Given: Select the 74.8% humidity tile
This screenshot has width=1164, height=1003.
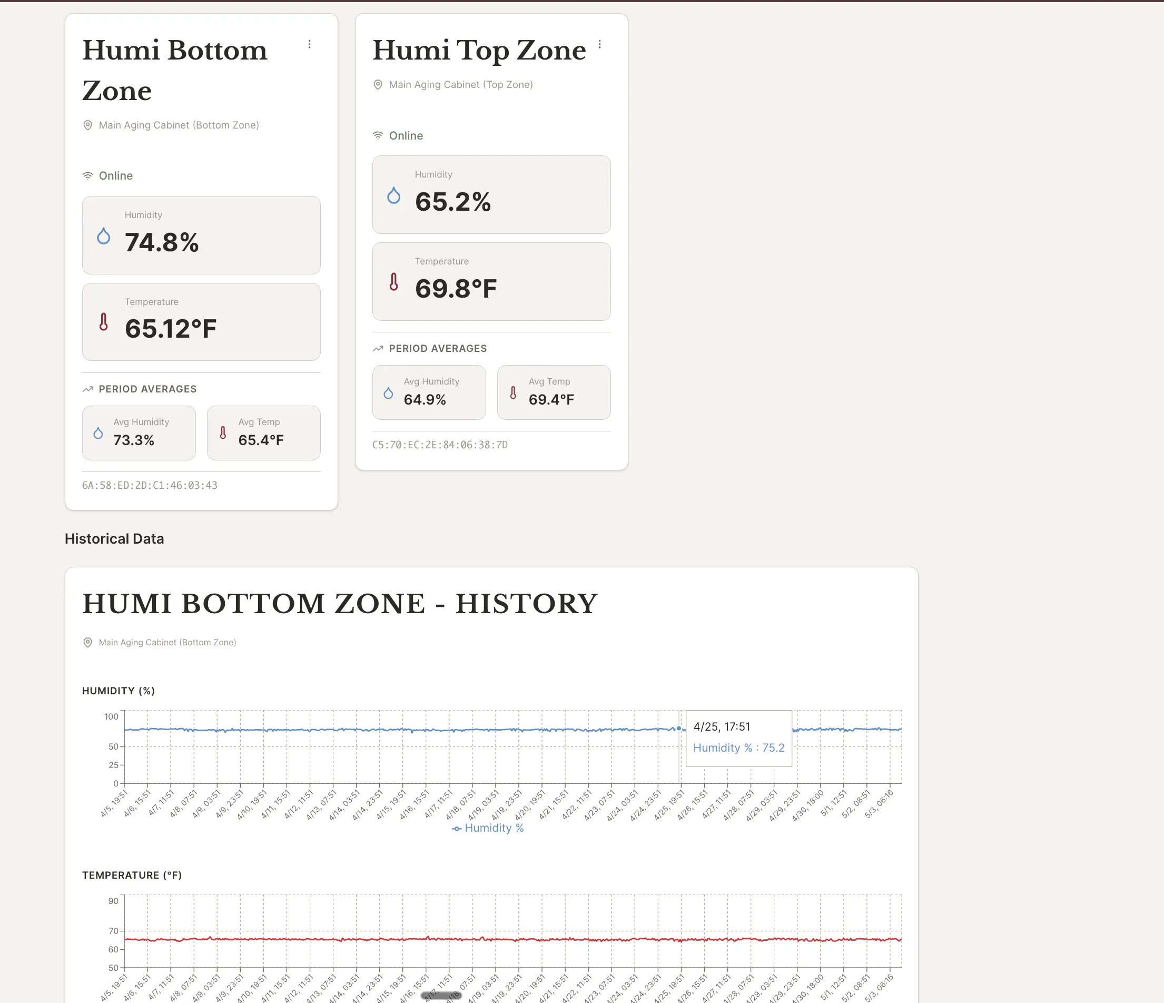Looking at the screenshot, I should [201, 235].
